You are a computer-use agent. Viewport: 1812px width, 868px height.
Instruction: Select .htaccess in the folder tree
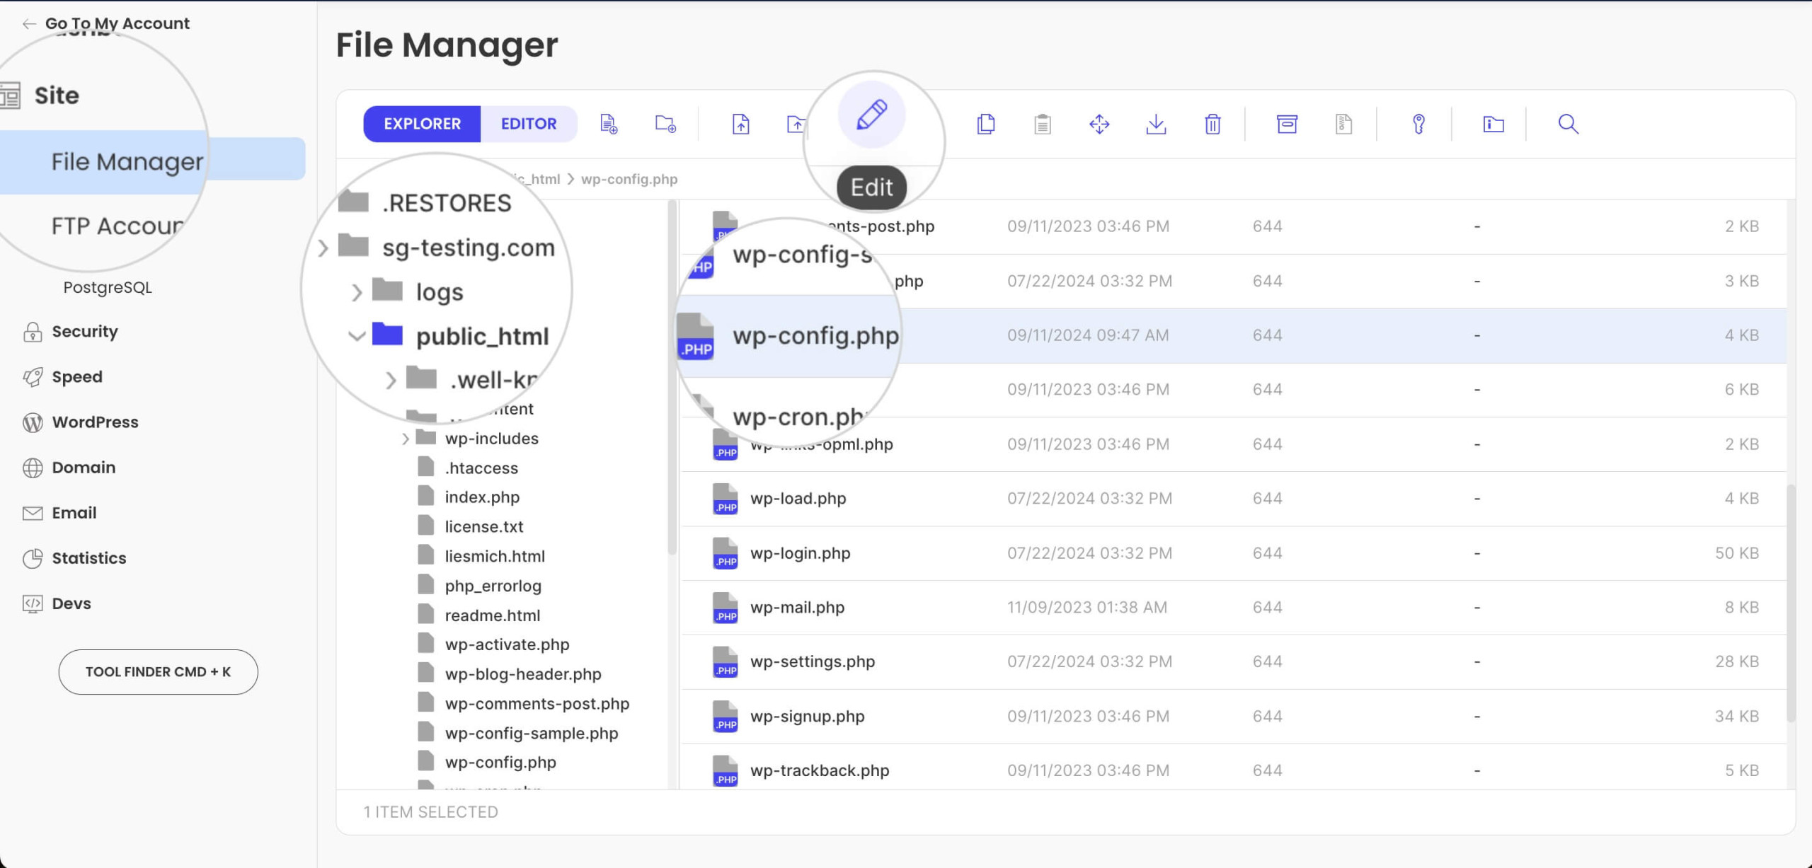click(x=481, y=468)
